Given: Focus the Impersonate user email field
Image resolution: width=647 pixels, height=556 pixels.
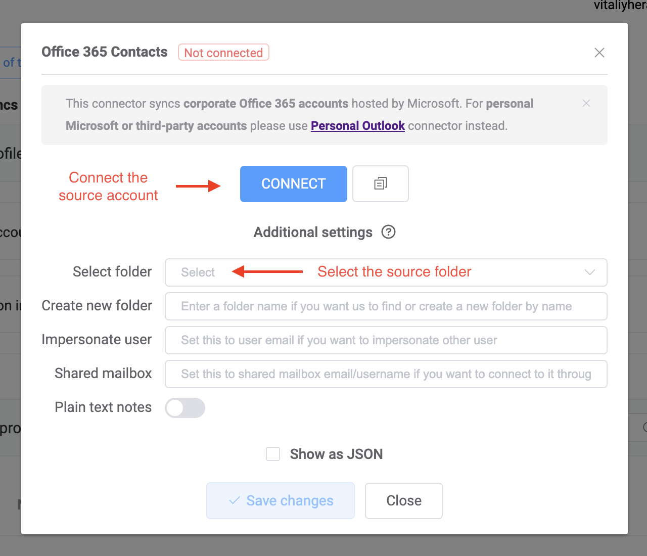Looking at the screenshot, I should (x=386, y=340).
